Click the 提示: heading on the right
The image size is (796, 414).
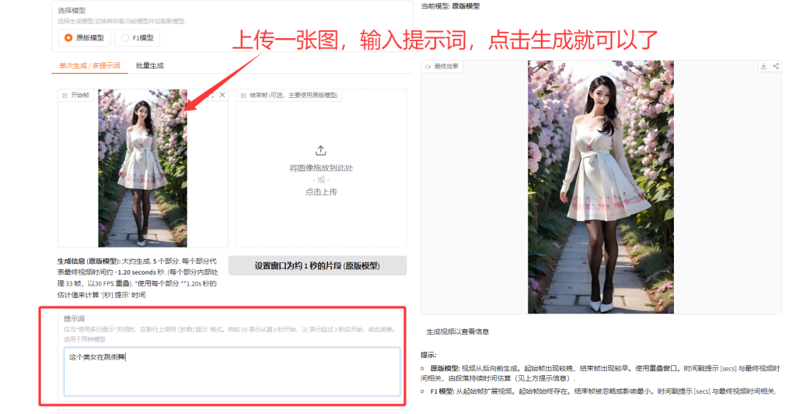[428, 355]
